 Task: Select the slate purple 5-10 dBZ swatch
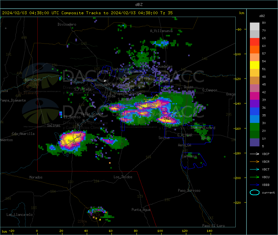(255, 142)
